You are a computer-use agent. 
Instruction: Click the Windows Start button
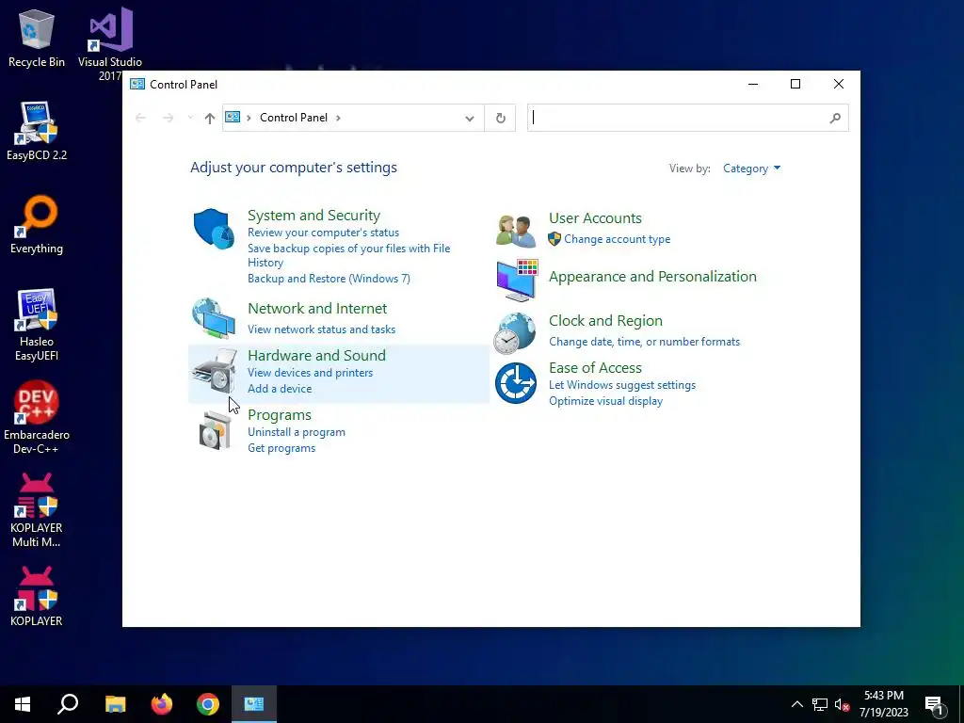pos(23,704)
